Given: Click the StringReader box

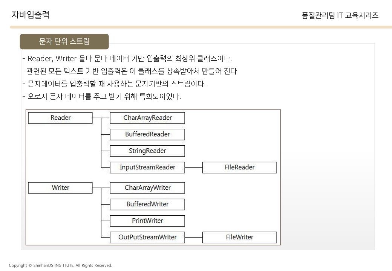Looking at the screenshot, I should click(147, 151).
